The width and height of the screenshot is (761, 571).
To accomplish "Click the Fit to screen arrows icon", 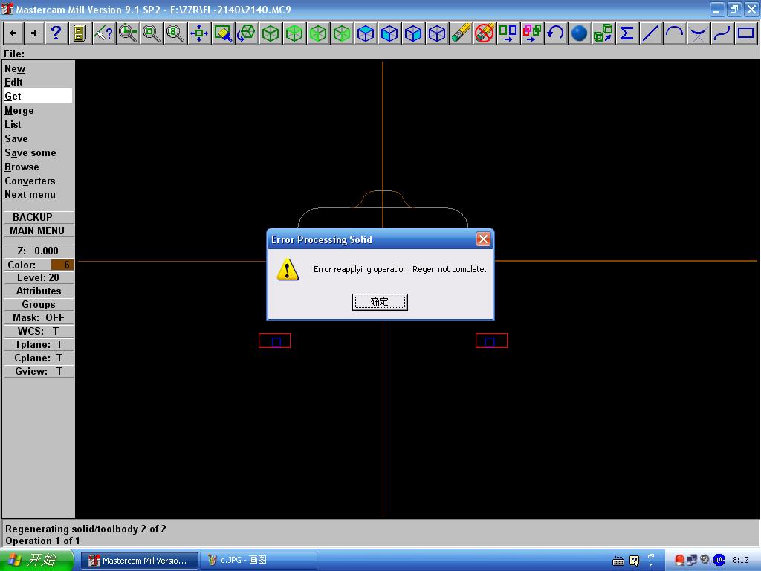I will 199,33.
